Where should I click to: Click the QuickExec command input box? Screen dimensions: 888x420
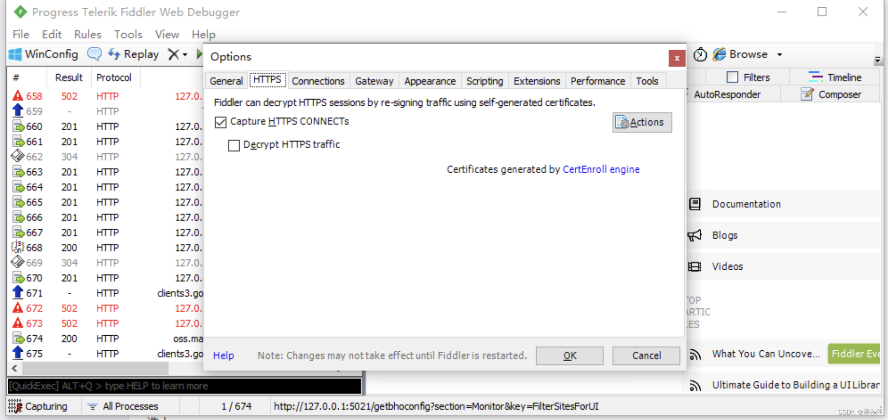[x=185, y=386]
